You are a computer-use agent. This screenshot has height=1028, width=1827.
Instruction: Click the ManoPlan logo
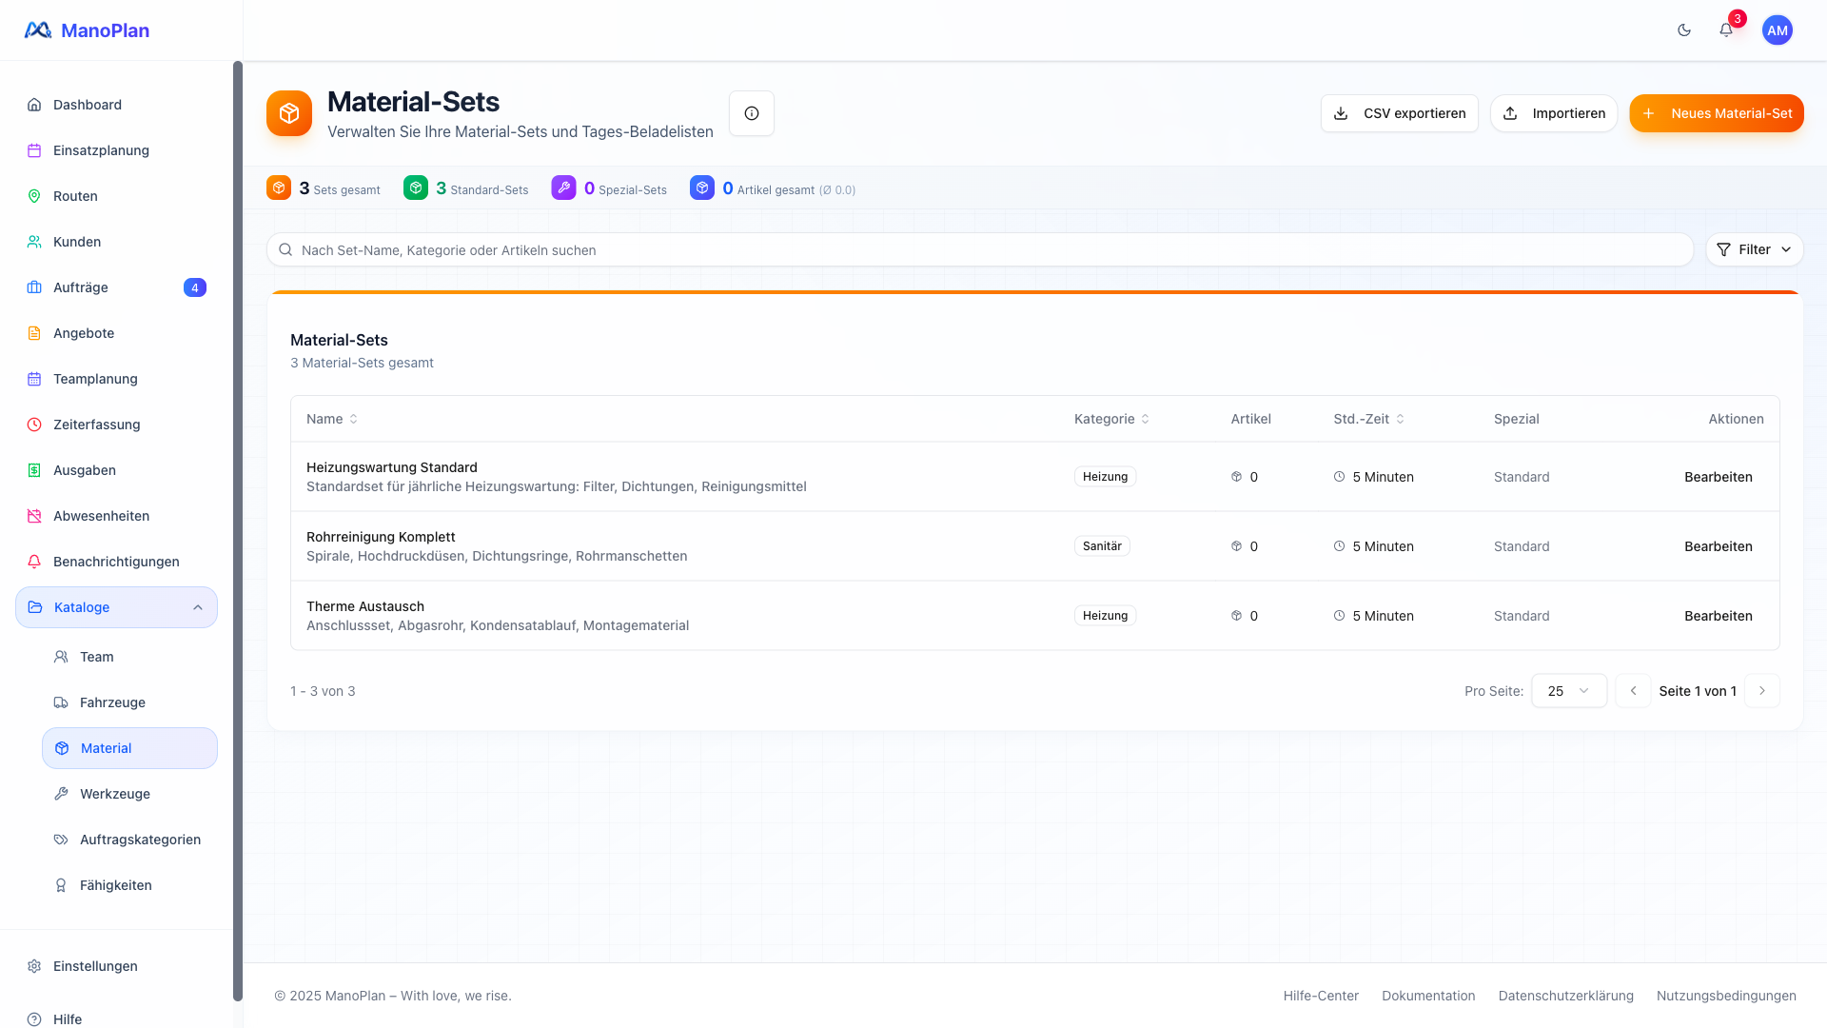tap(88, 30)
